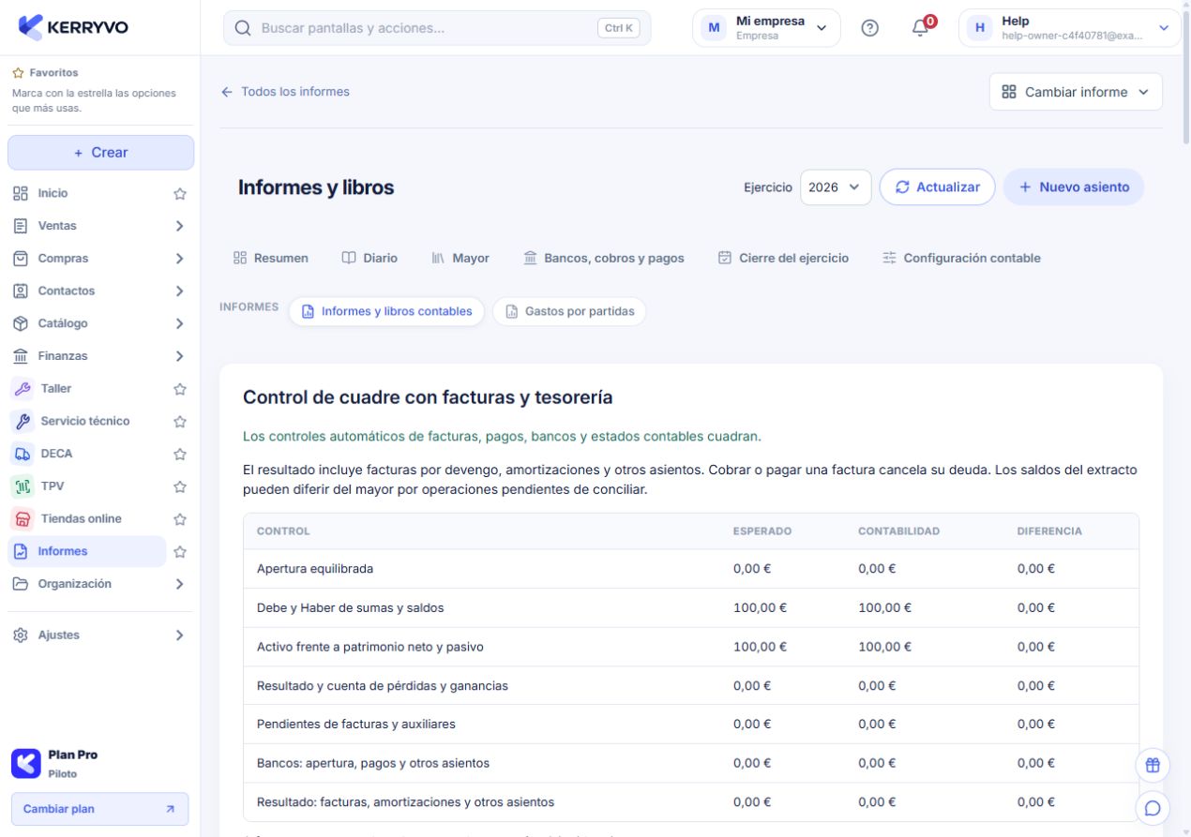The height and width of the screenshot is (837, 1191).
Task: Click the search magnifier icon
Action: coord(243,28)
